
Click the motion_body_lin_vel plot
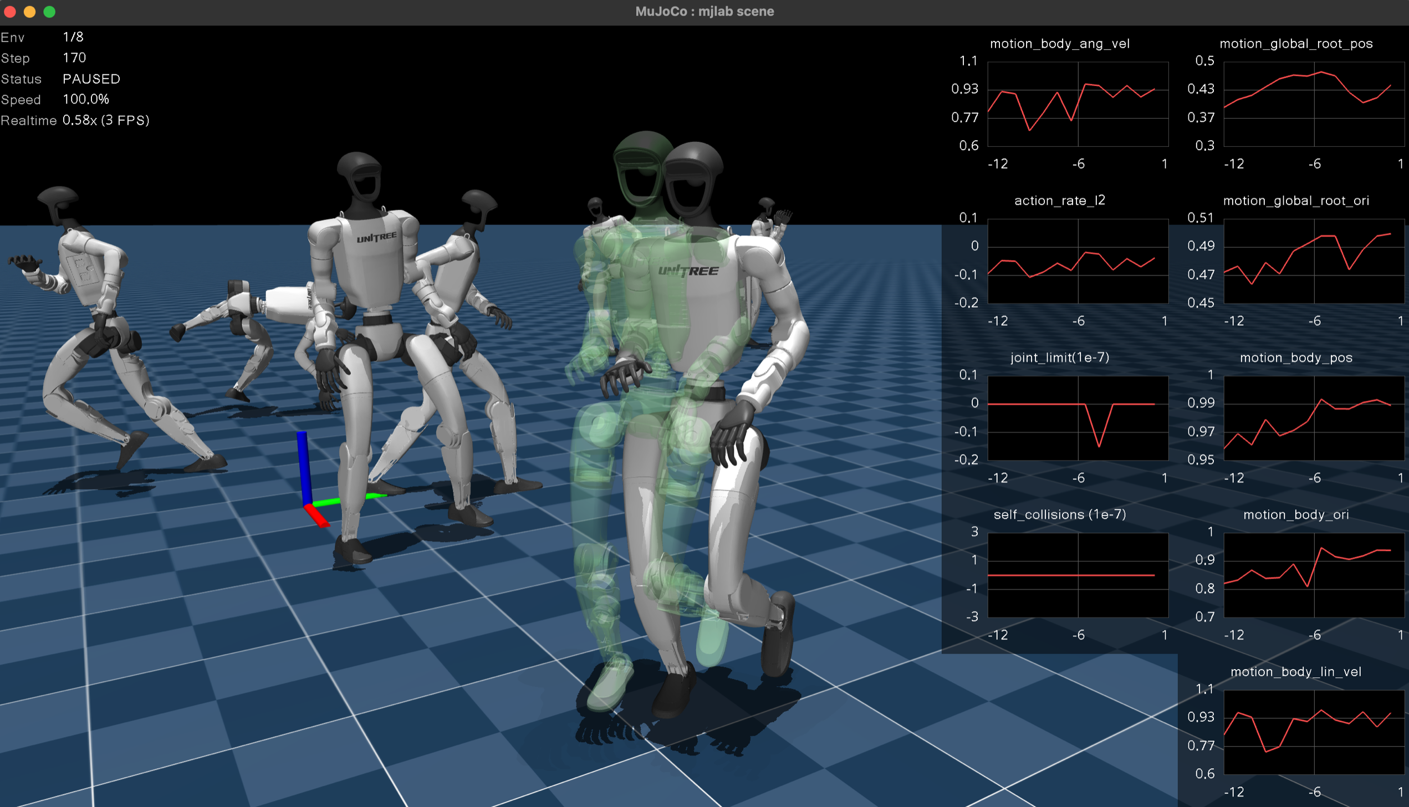[x=1313, y=732]
